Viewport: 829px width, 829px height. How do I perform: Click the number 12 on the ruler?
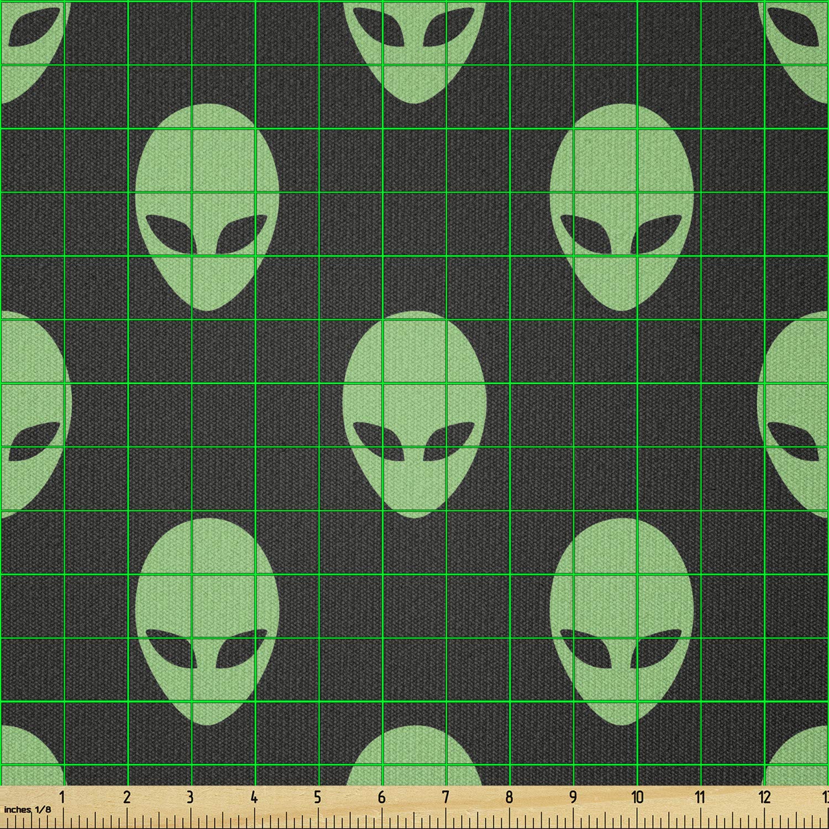point(764,797)
